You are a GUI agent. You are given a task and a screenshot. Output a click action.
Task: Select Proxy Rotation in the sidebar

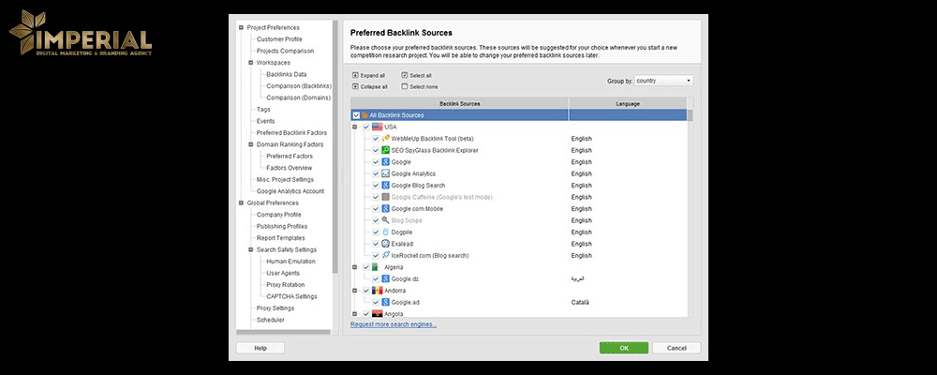285,285
